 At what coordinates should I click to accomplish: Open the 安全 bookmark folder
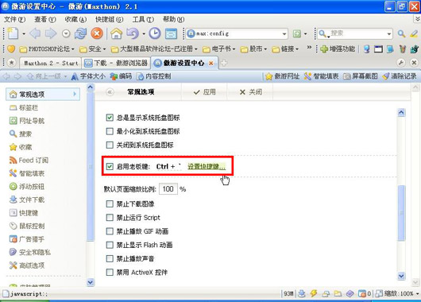tap(93, 49)
